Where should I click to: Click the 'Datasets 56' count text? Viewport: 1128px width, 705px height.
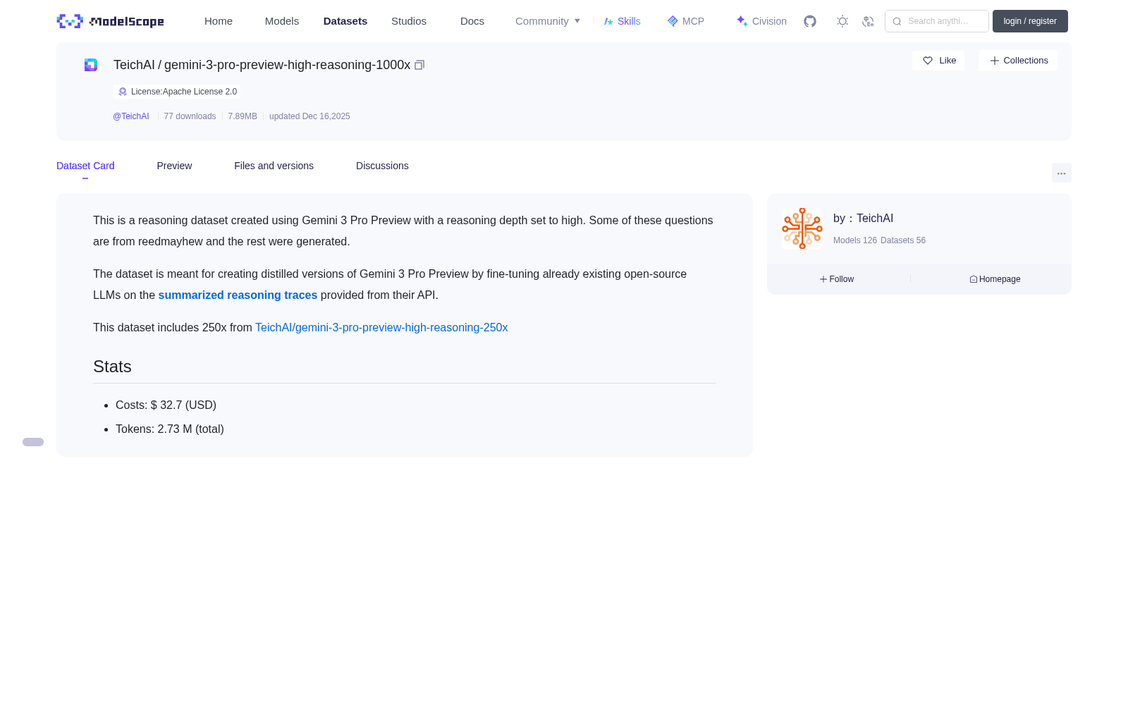[903, 240]
